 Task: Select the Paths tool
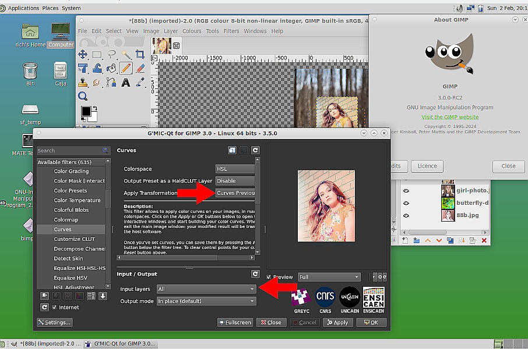pyautogui.click(x=111, y=82)
